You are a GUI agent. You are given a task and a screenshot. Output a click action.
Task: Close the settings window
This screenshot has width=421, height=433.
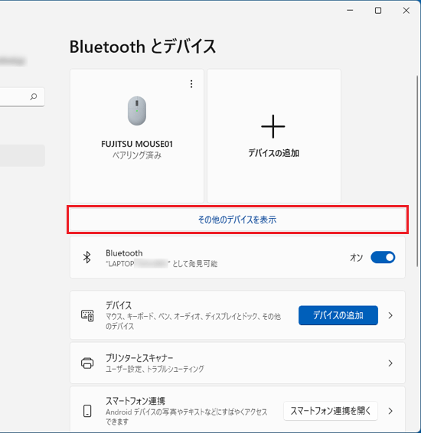pos(406,11)
